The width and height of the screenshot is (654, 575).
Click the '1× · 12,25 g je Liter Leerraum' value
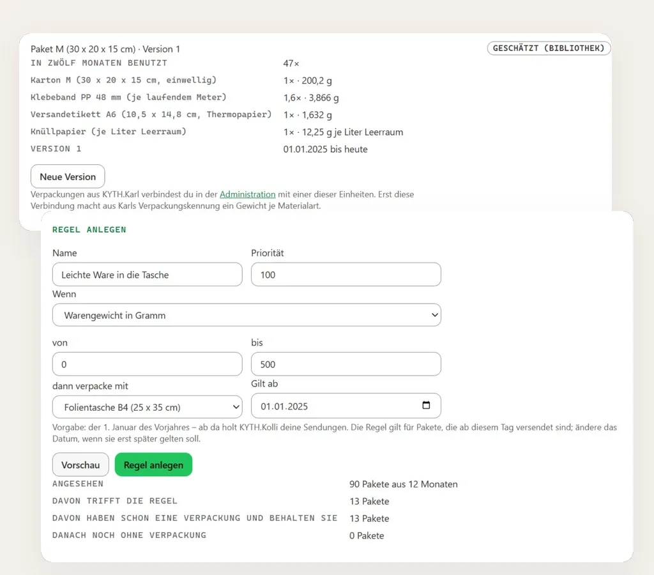343,132
